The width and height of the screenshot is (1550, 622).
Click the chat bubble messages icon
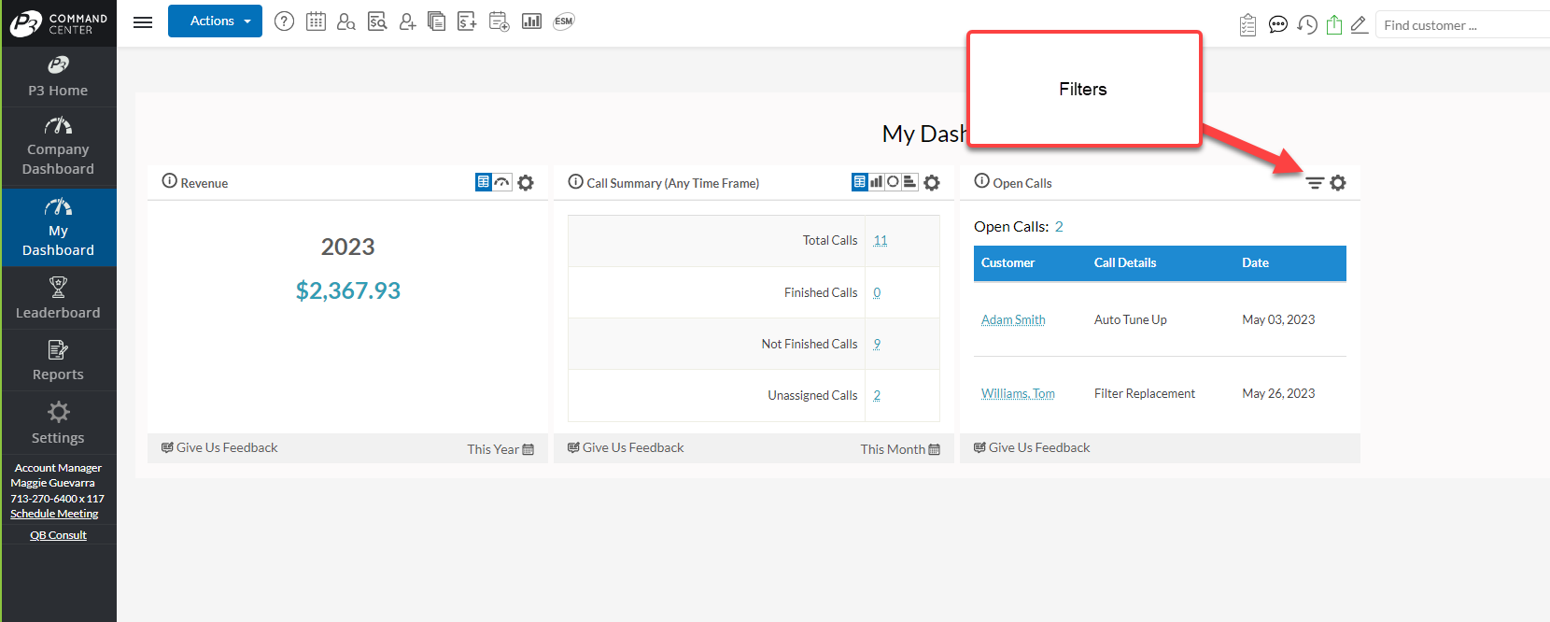tap(1278, 25)
